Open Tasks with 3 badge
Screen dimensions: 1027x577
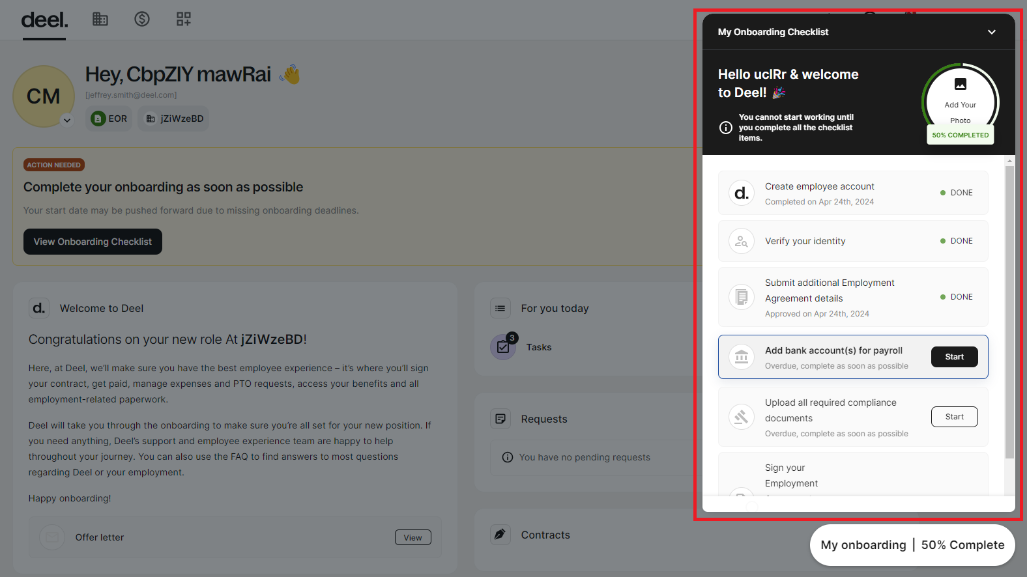click(x=503, y=347)
